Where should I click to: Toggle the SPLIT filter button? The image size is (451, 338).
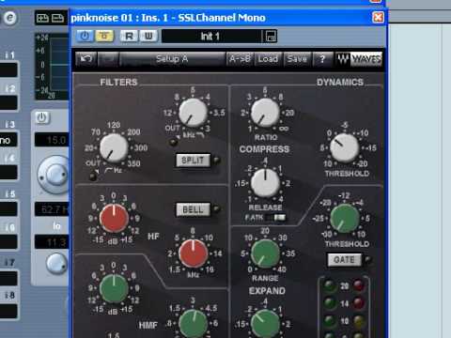coord(193,161)
